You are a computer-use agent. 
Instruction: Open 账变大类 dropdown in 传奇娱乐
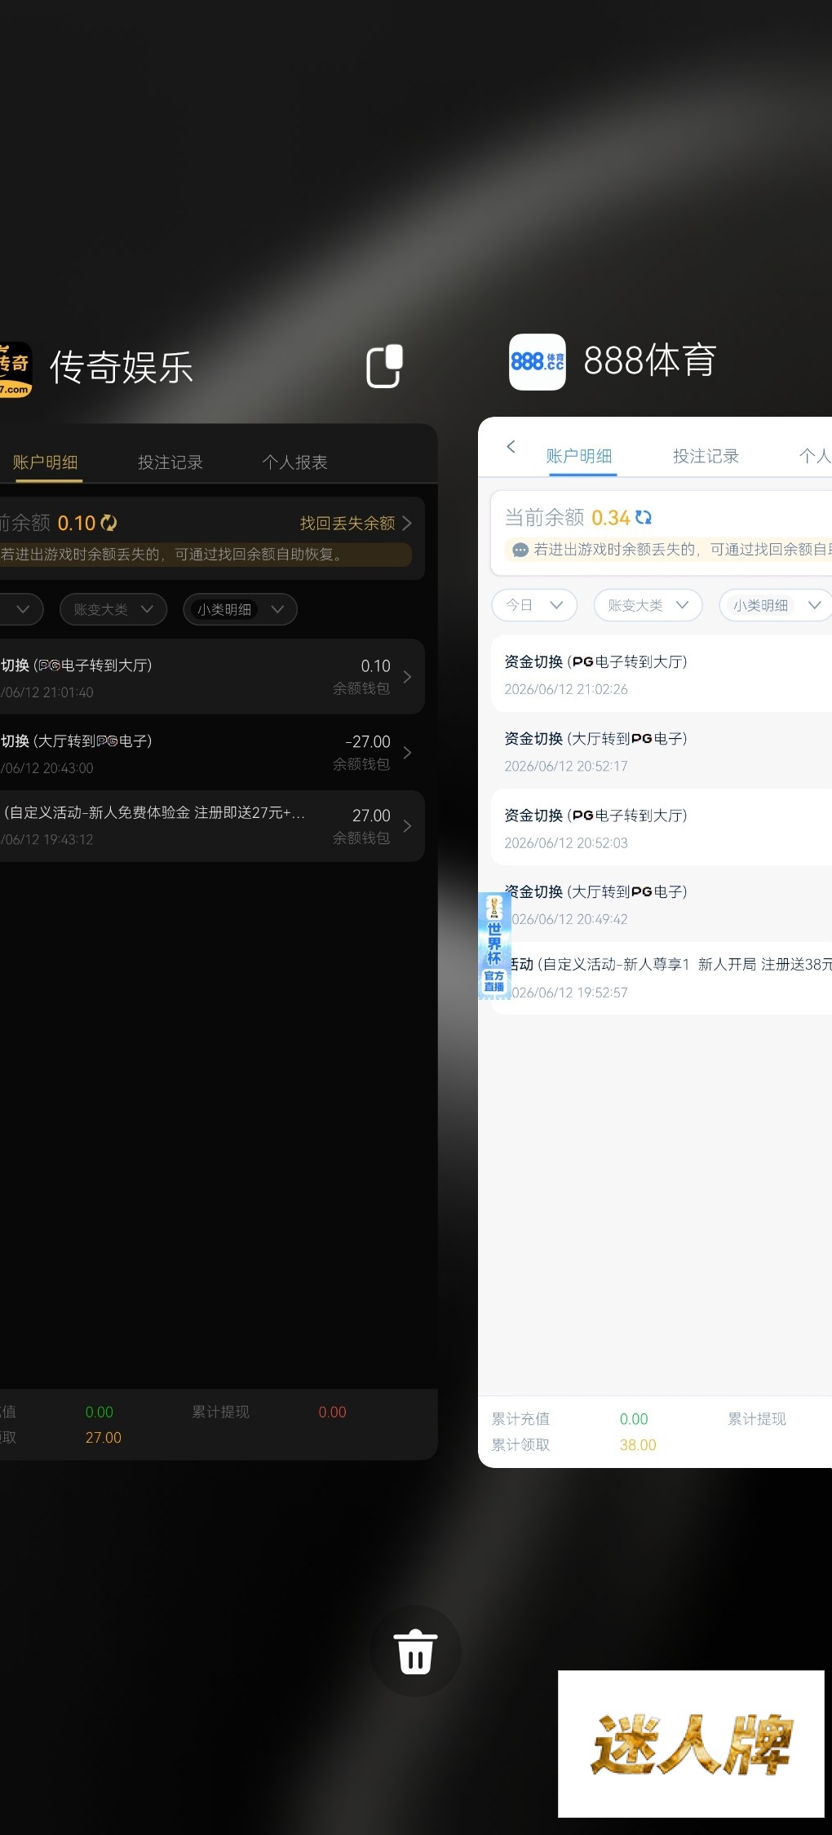[113, 609]
